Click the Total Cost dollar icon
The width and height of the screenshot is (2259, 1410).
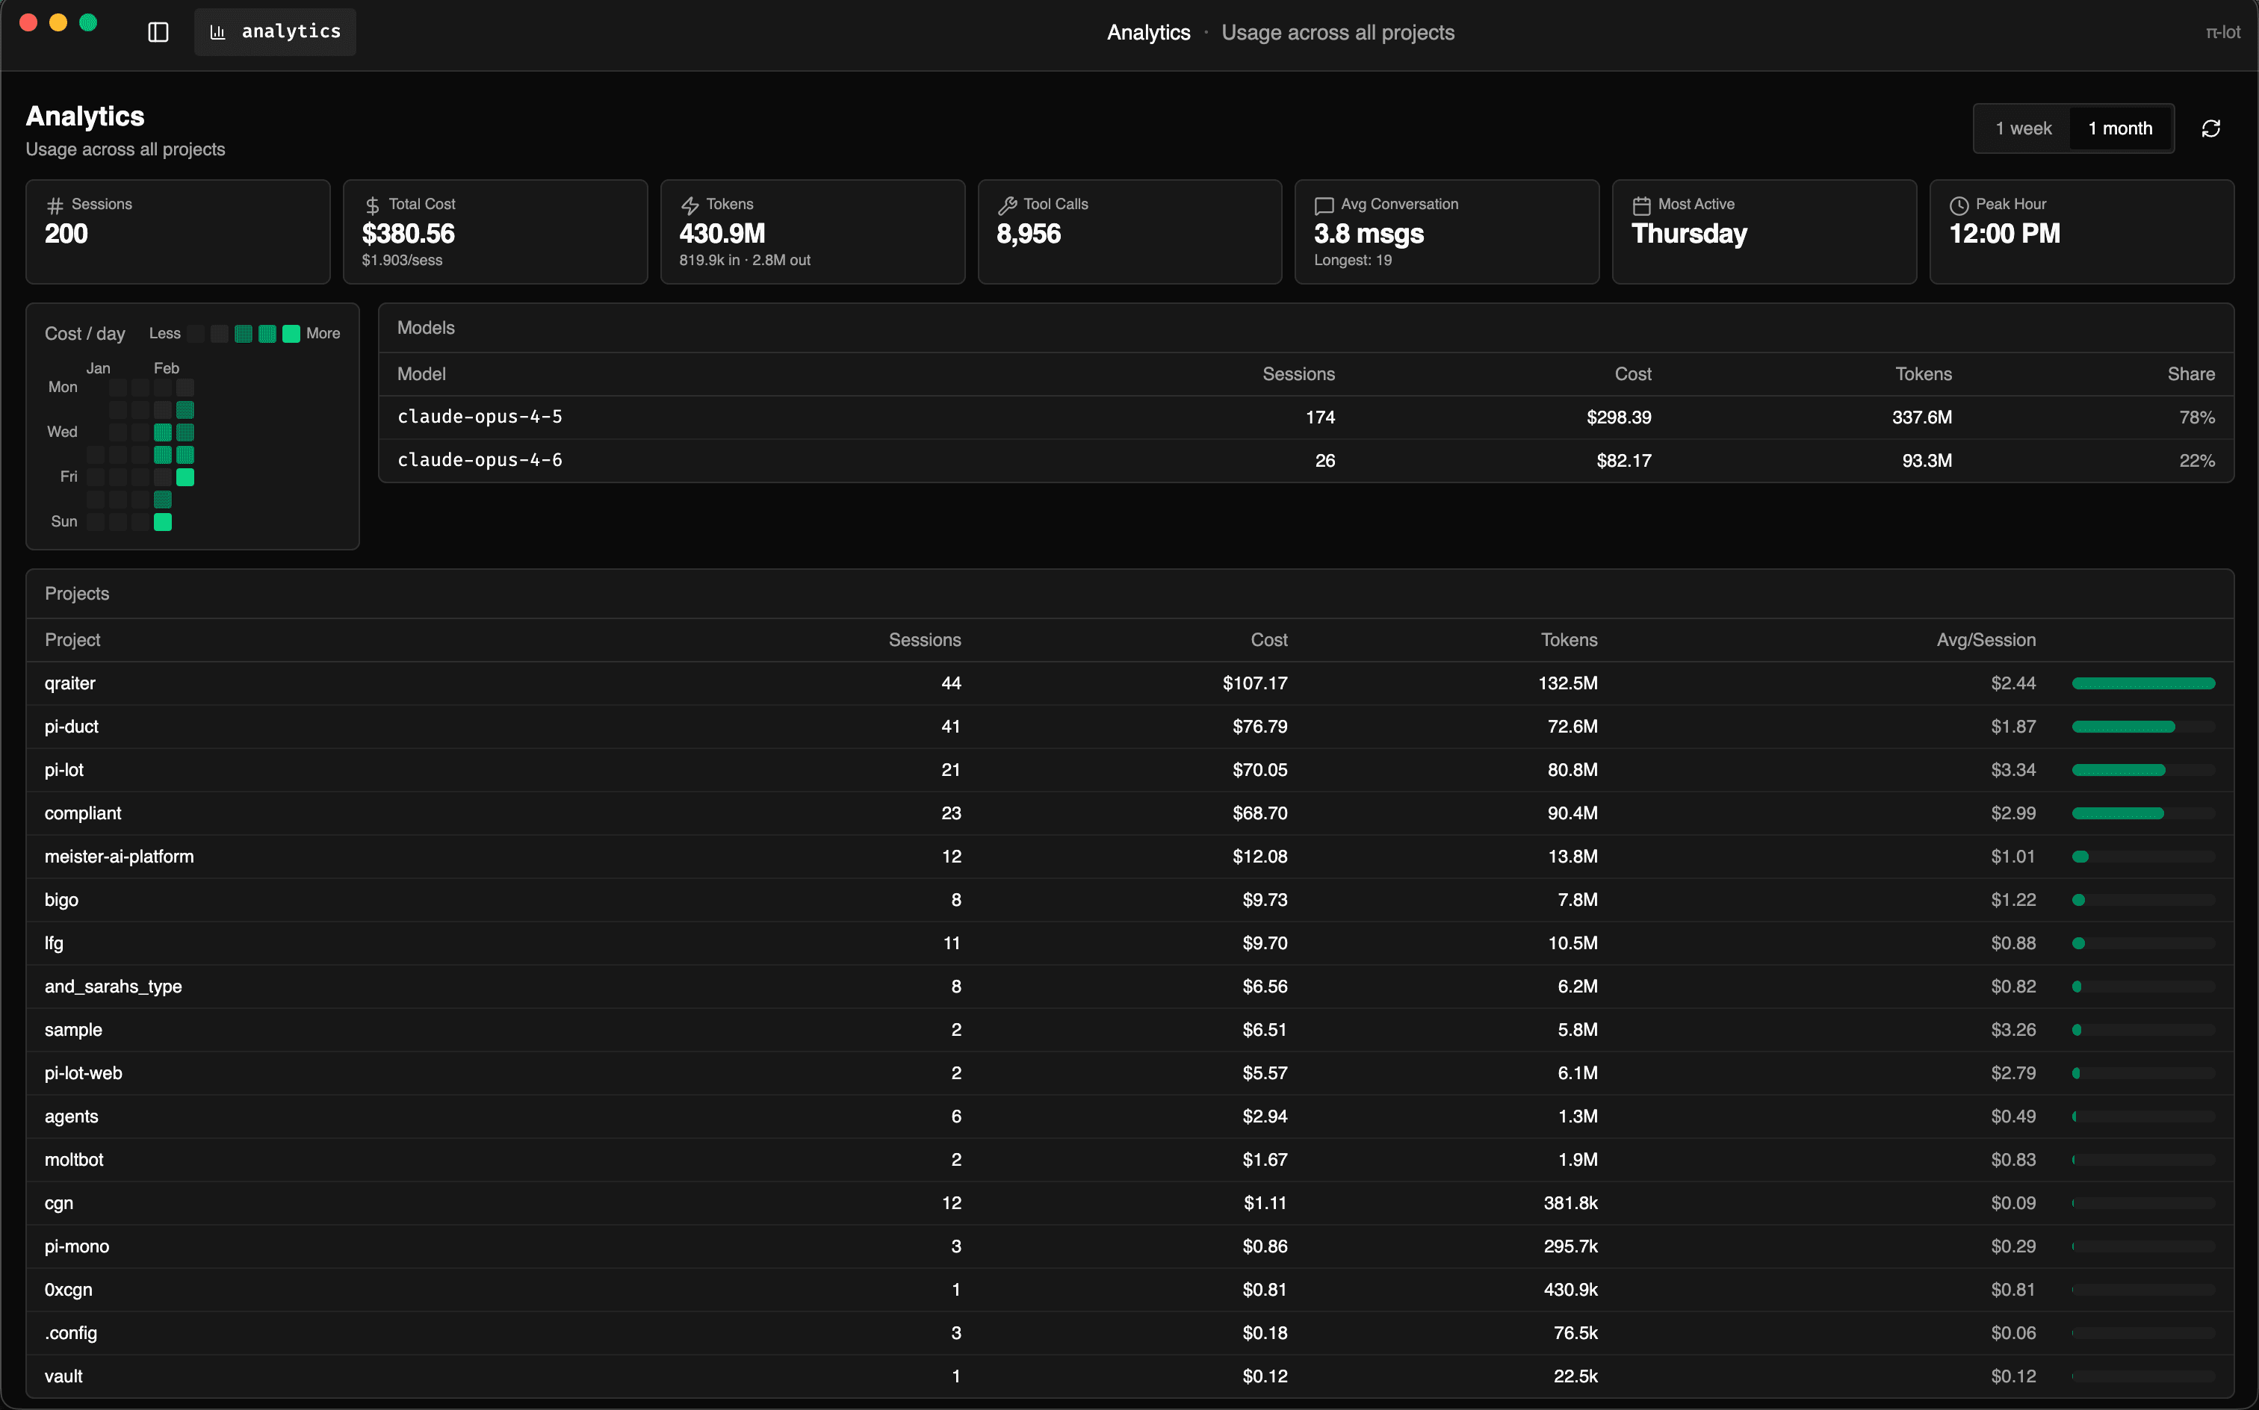[x=372, y=205]
